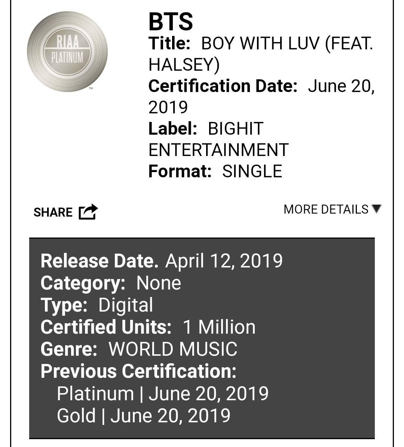404x447 pixels.
Task: Select the Gold June 20, 2019 entry
Action: tap(144, 416)
